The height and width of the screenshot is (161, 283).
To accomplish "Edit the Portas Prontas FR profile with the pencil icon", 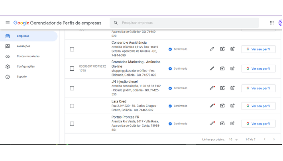I will (x=212, y=123).
